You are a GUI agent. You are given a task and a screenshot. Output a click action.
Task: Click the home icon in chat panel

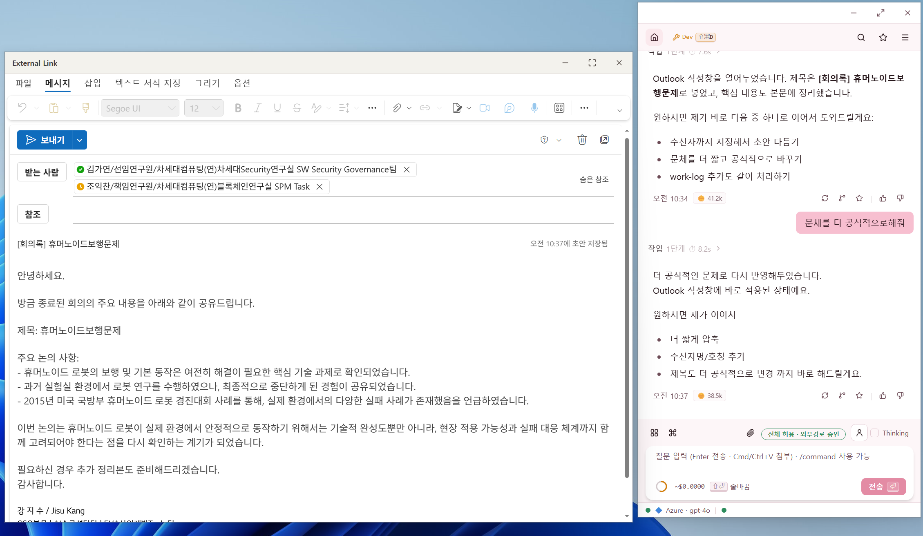[654, 37]
